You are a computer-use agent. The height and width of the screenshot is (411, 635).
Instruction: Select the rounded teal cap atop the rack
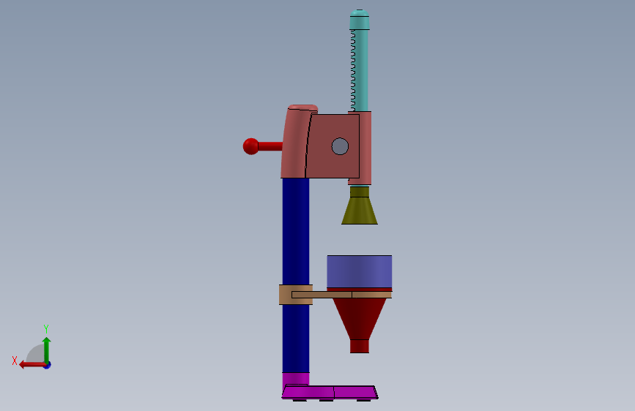(359, 19)
